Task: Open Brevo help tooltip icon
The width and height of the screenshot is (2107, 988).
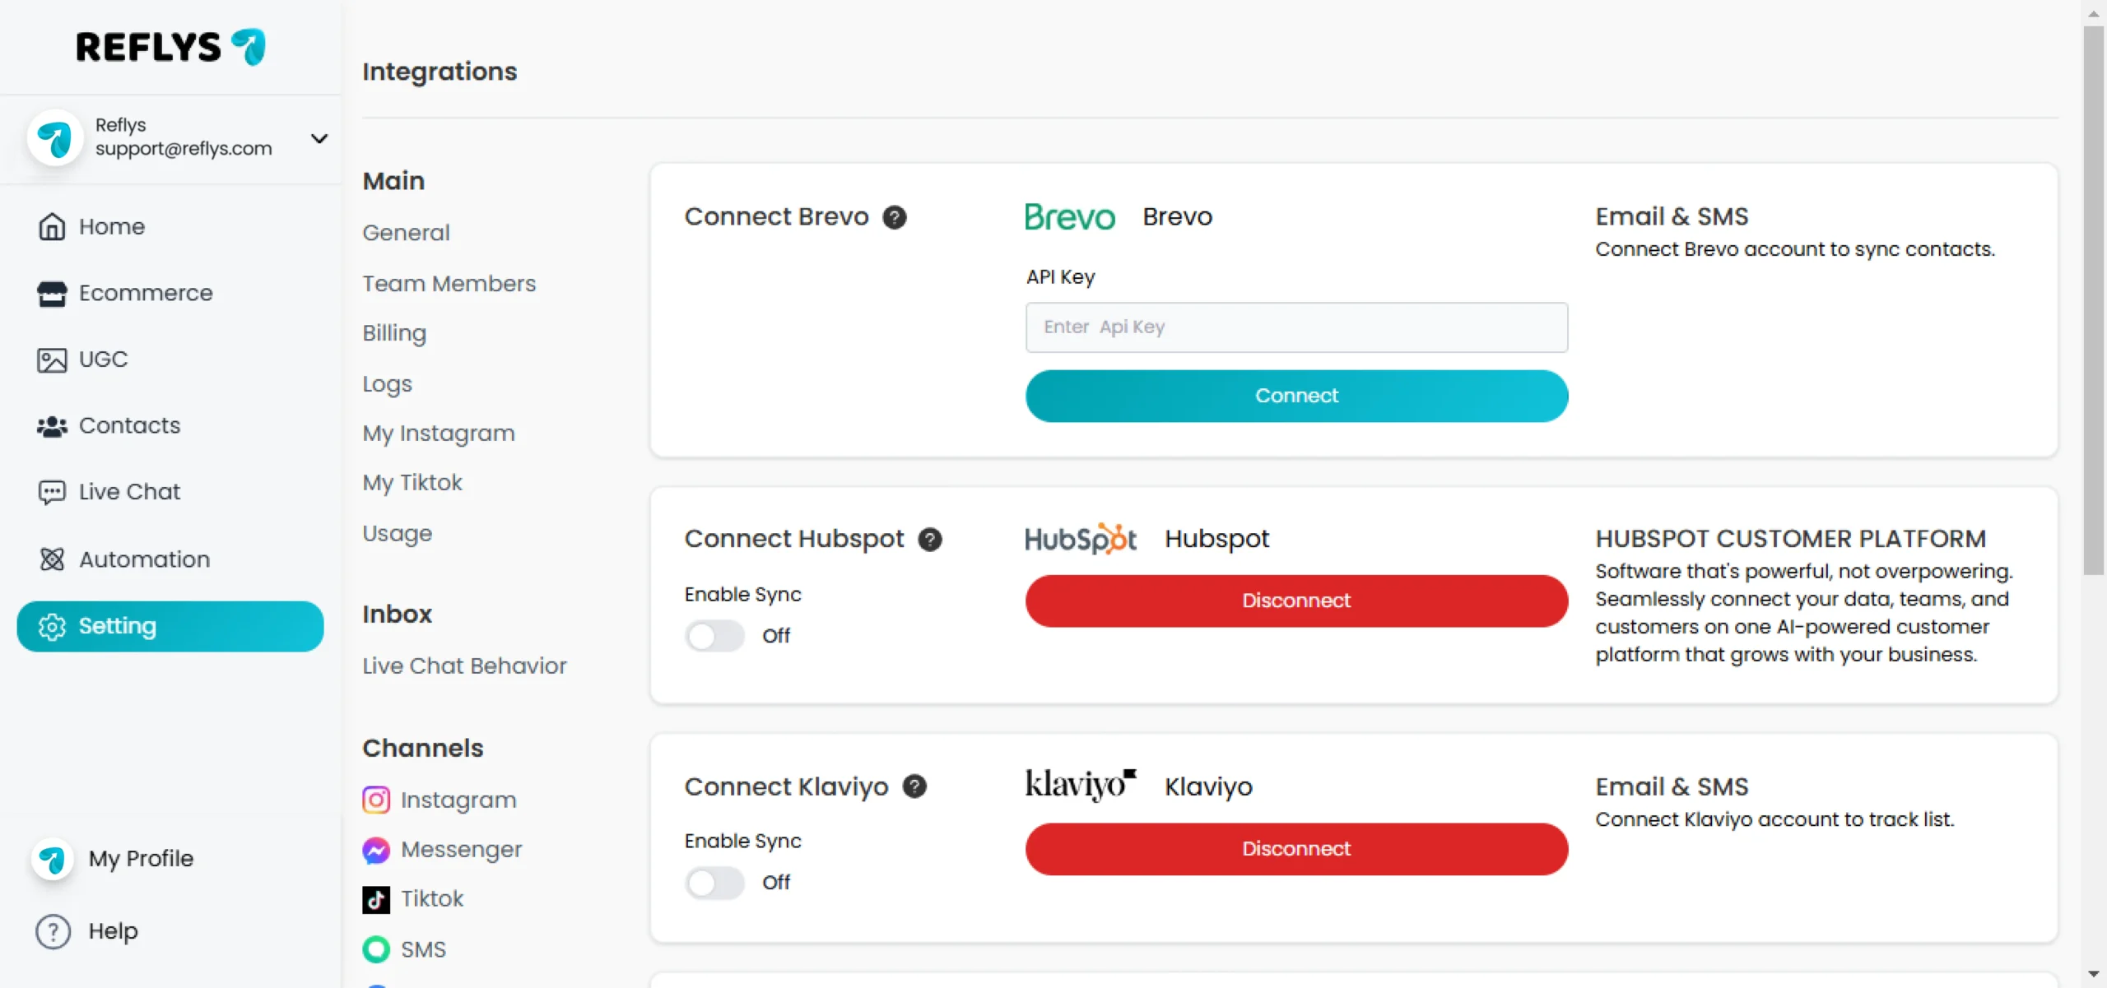Action: 895,217
